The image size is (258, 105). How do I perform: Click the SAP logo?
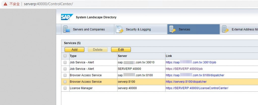point(67,17)
